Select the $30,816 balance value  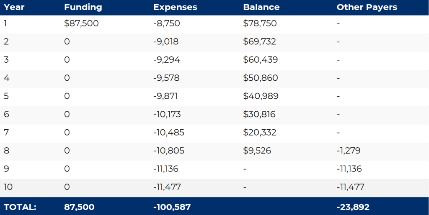[x=259, y=115]
